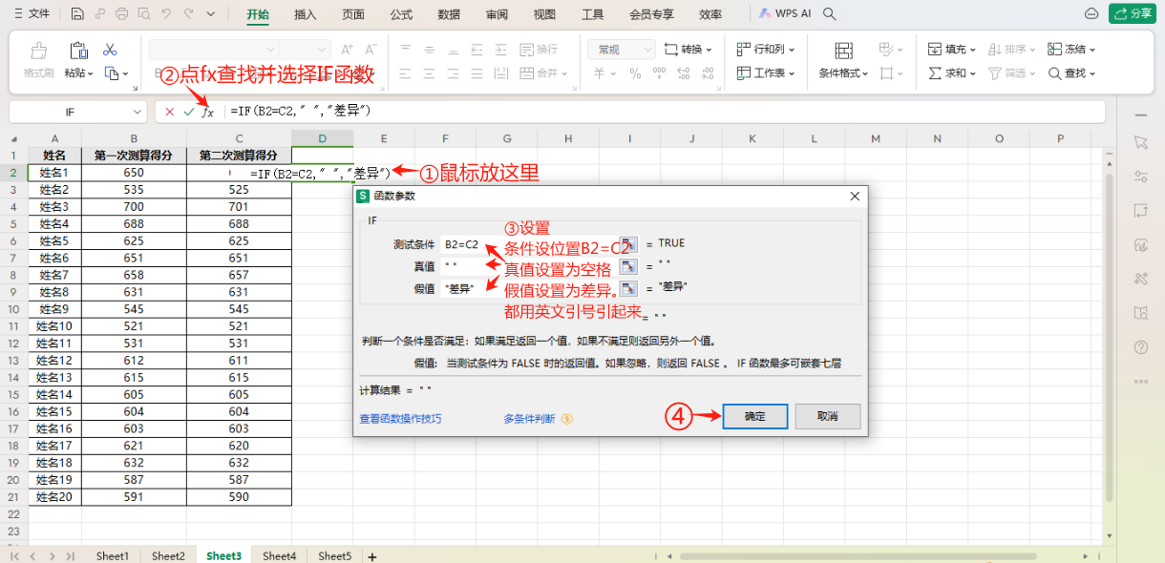Open the 查看函数操作技巧 link

tap(400, 418)
